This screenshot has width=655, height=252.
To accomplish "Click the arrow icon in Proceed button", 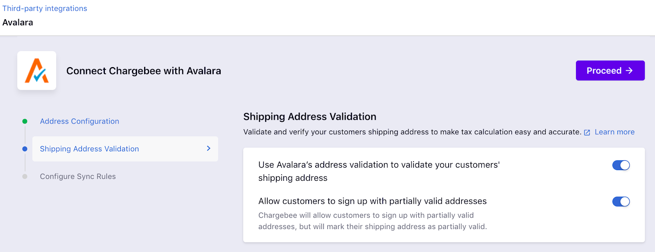I will [629, 70].
